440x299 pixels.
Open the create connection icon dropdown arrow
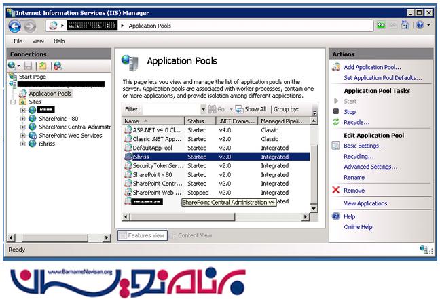coord(19,66)
